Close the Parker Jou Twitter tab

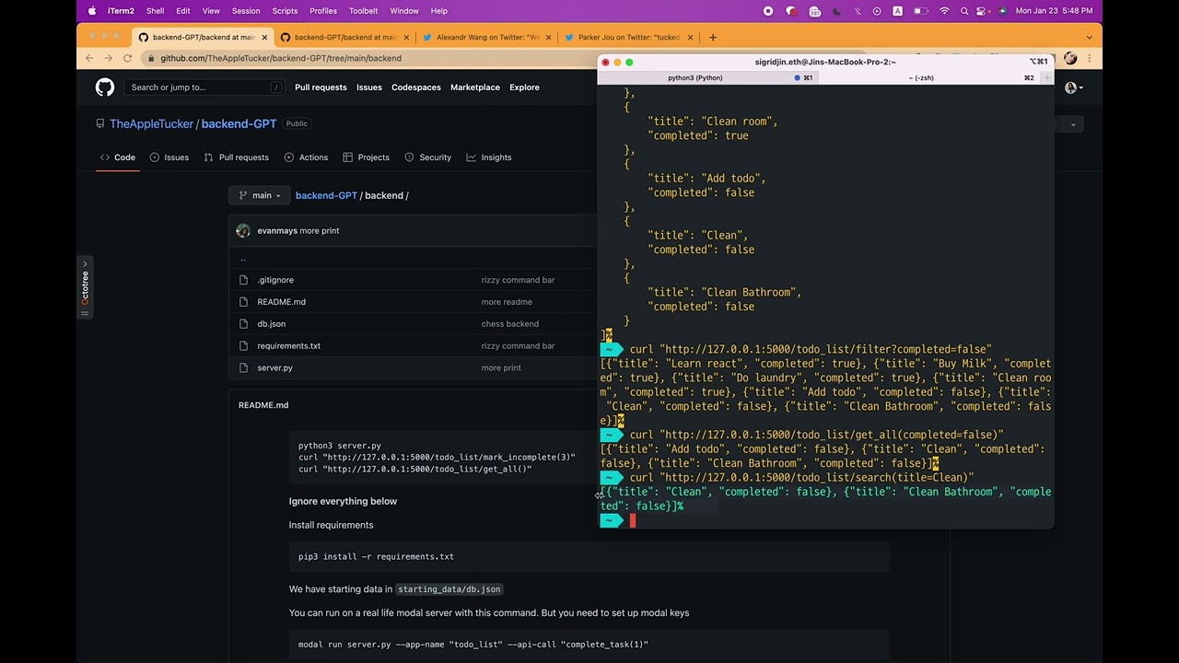690,38
